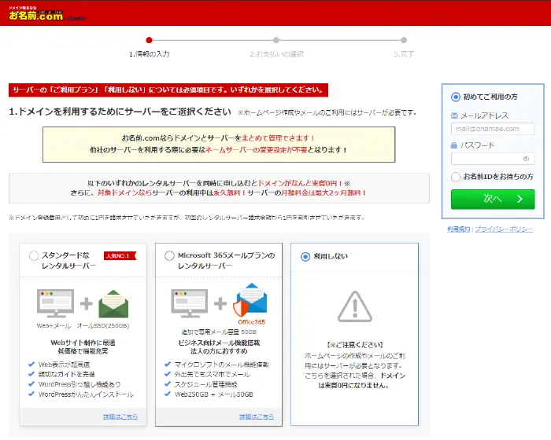Select the お名前IDをお持ちの方 radio button
Screen dimensions: 551x440
coord(456,177)
